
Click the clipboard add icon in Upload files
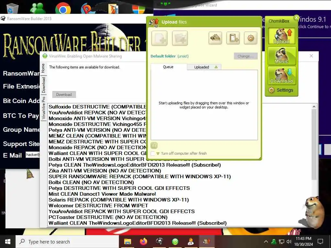[233, 38]
